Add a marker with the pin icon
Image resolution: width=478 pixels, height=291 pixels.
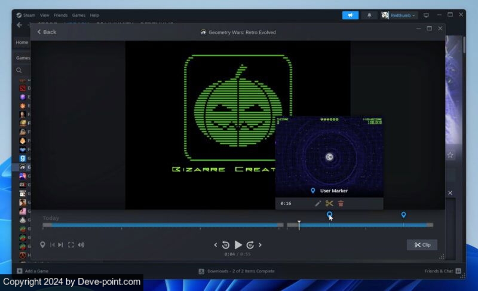[42, 244]
